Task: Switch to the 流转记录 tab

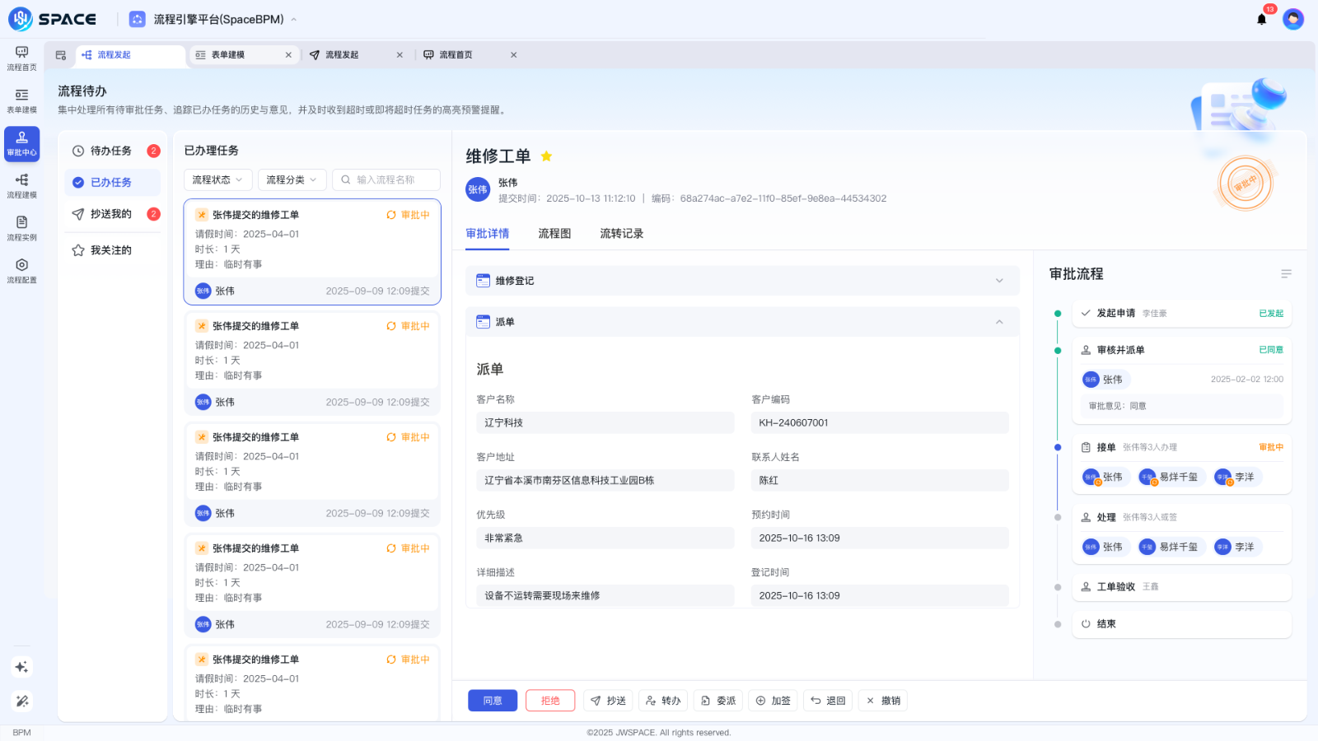Action: click(x=620, y=234)
